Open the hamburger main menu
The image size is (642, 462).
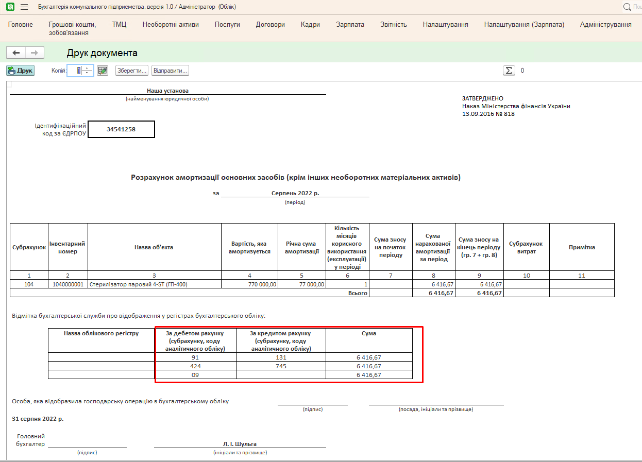pos(24,7)
